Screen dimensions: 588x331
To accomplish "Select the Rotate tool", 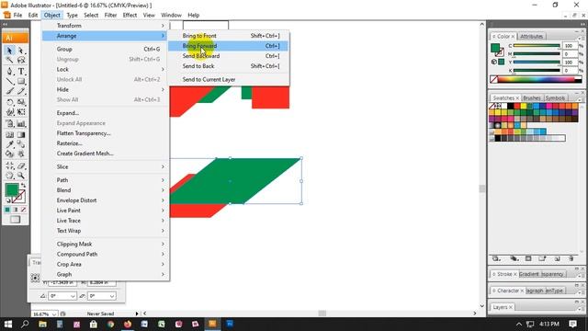I will pyautogui.click(x=10, y=102).
